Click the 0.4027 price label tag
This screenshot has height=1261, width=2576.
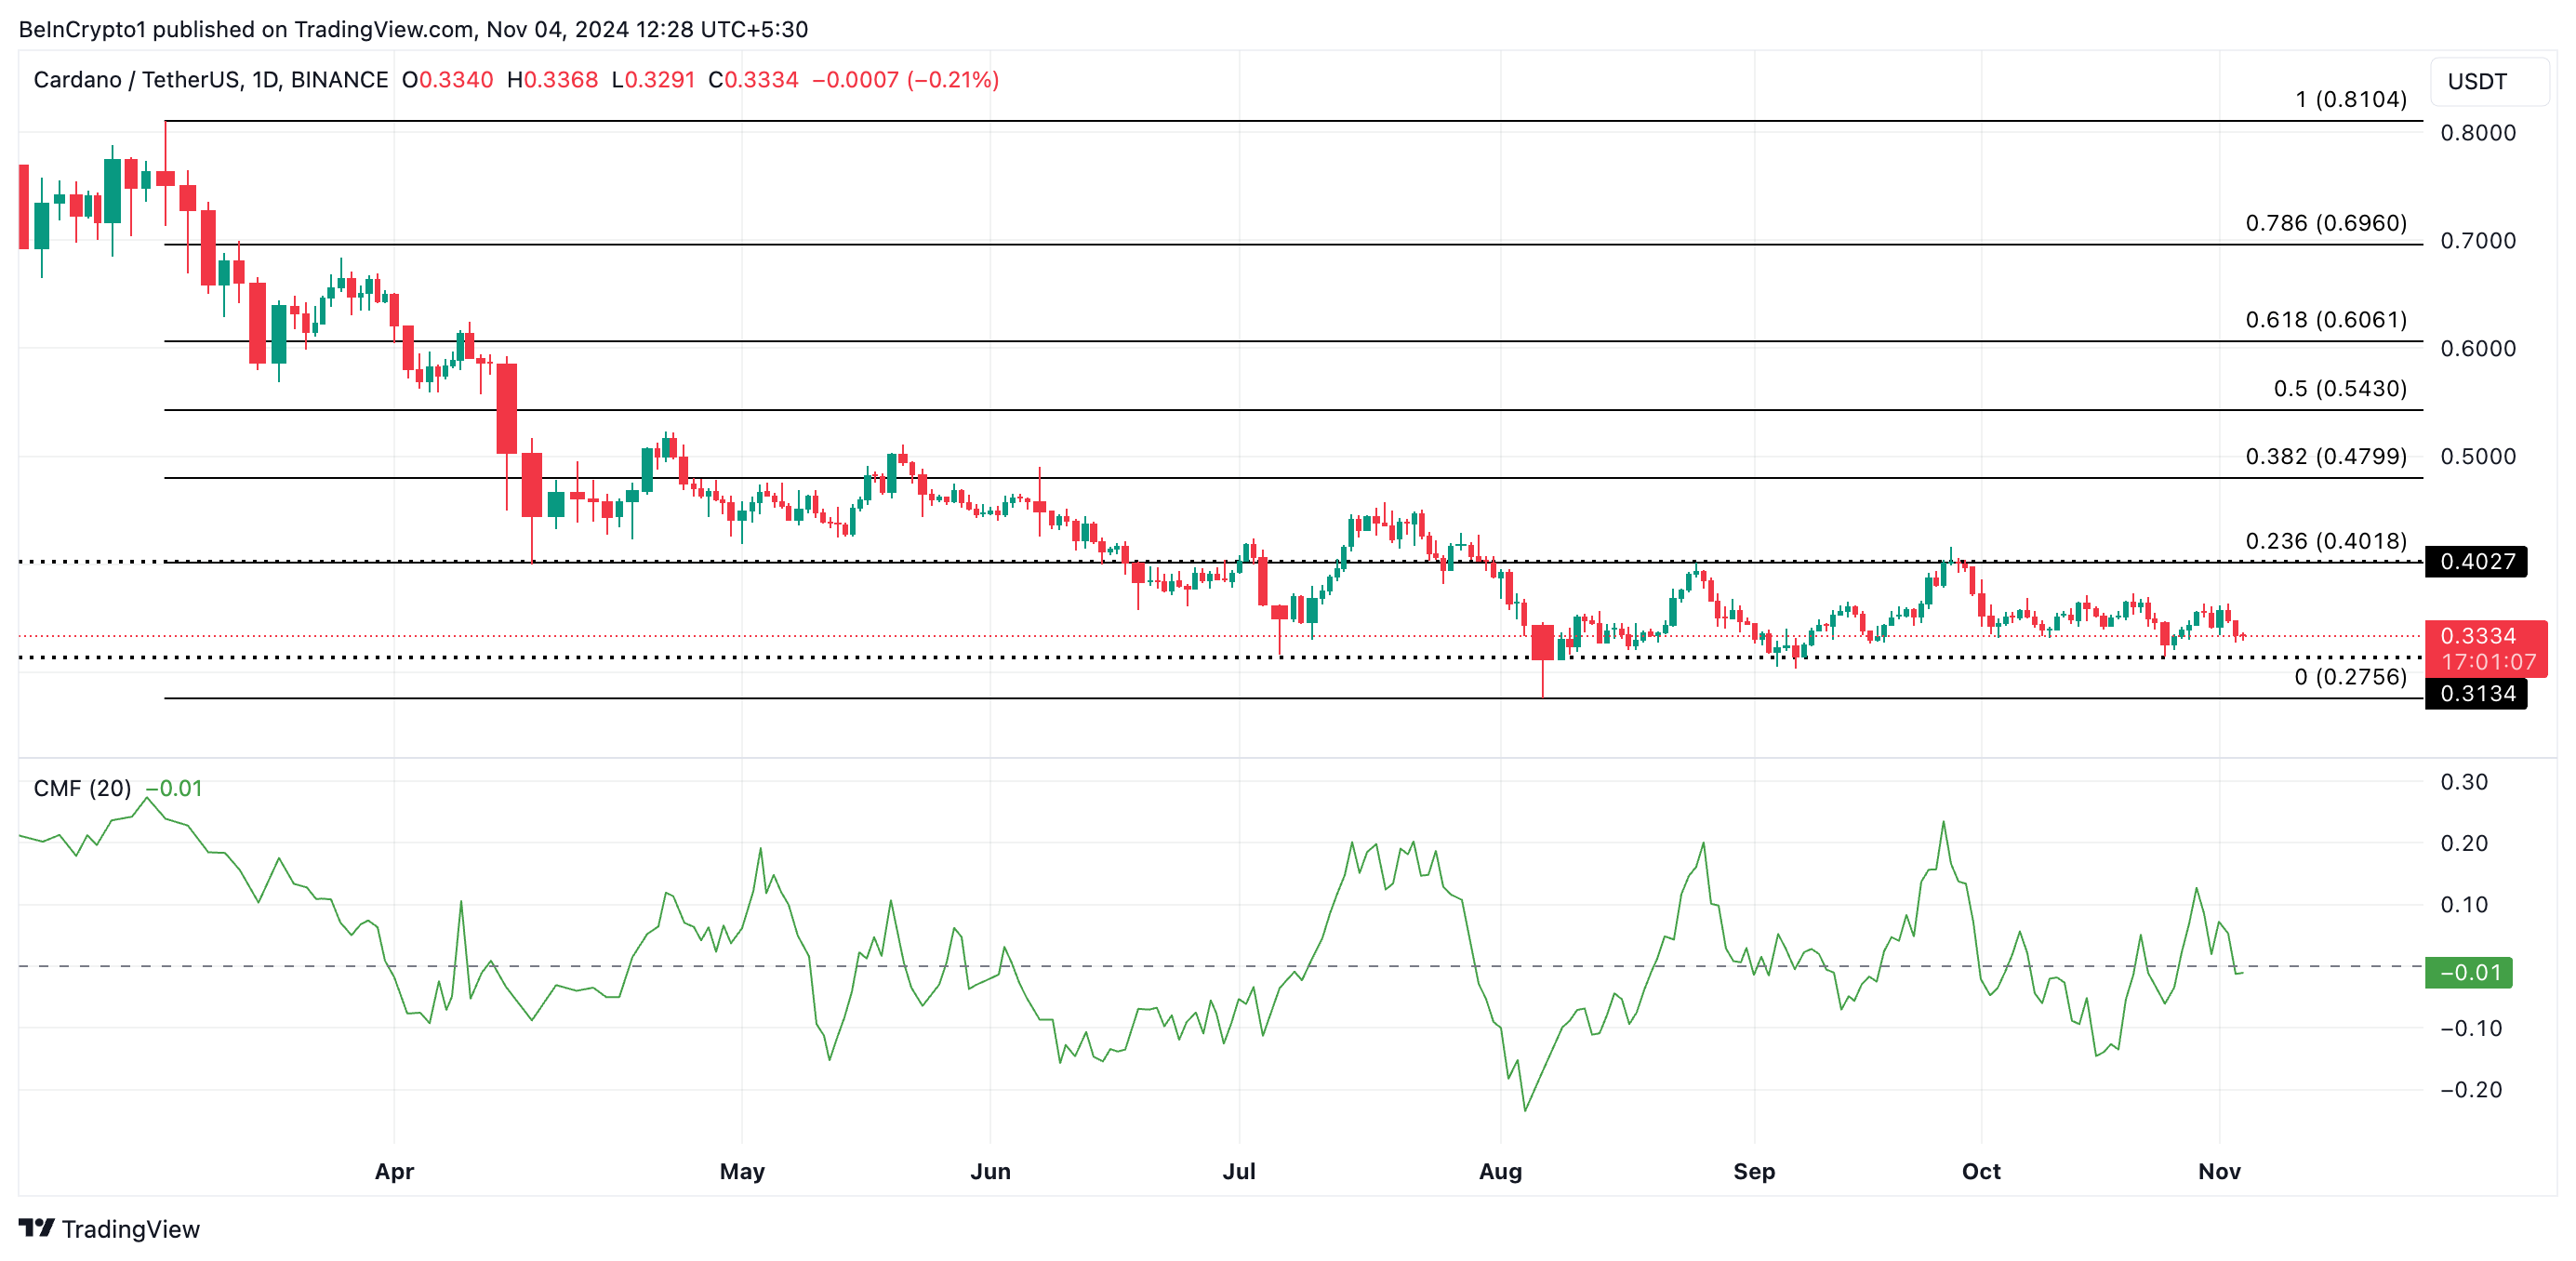pyautogui.click(x=2476, y=561)
